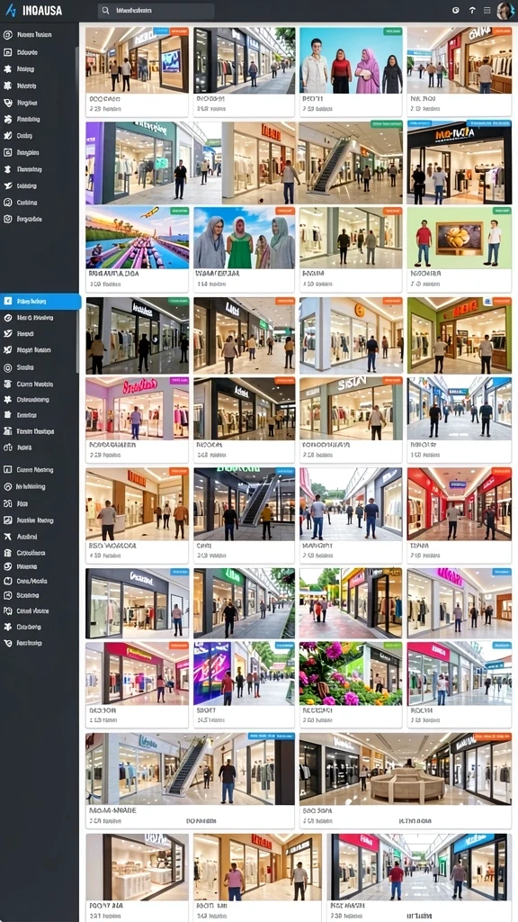Click inside the top search field

coord(156,11)
